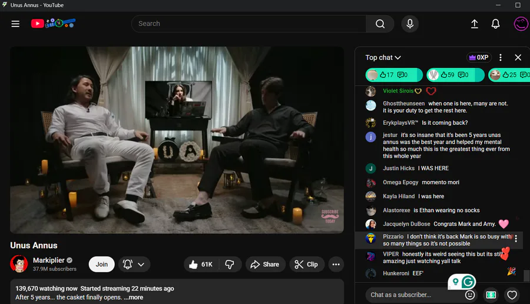Screen dimensions: 530x304
Task: Click Violet Sirois chat avatar
Action: point(371,91)
